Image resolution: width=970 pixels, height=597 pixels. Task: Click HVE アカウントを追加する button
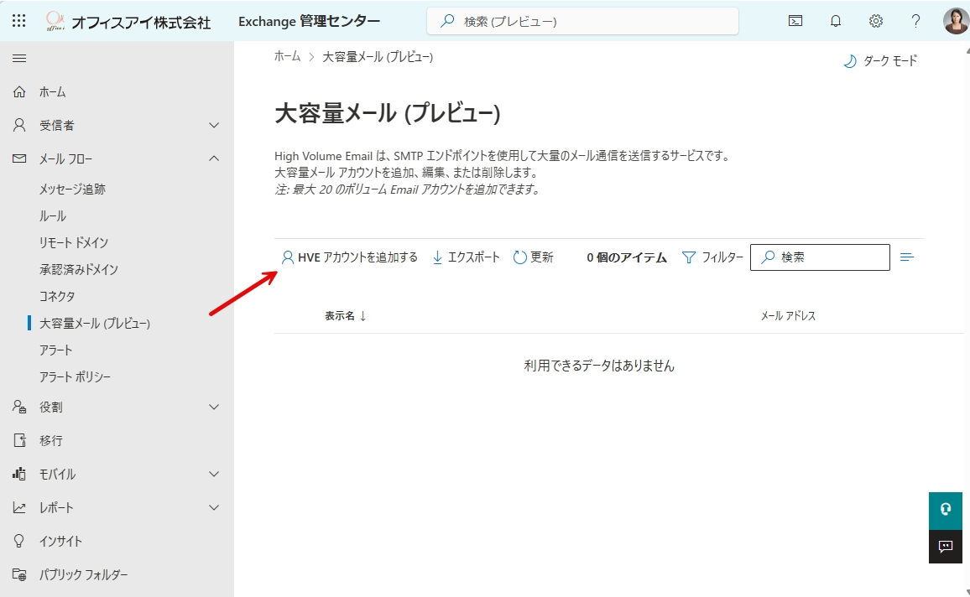(350, 257)
